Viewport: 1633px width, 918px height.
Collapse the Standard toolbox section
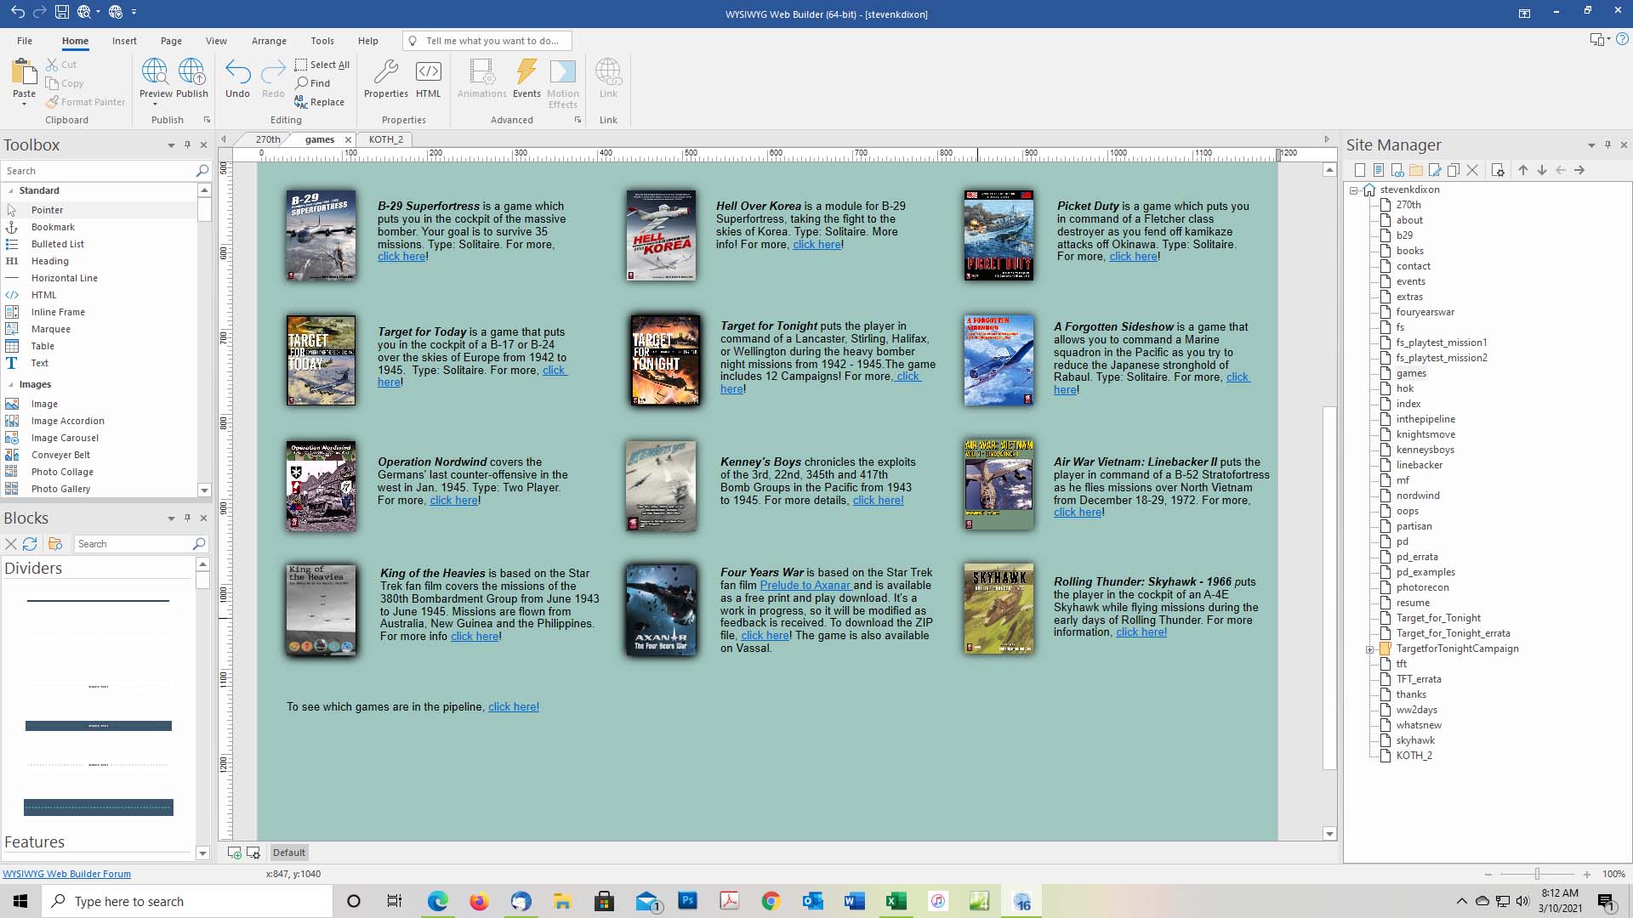click(11, 190)
